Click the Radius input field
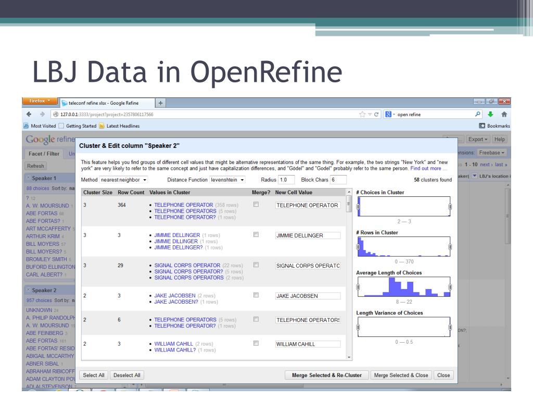533x400 pixels. (286, 180)
